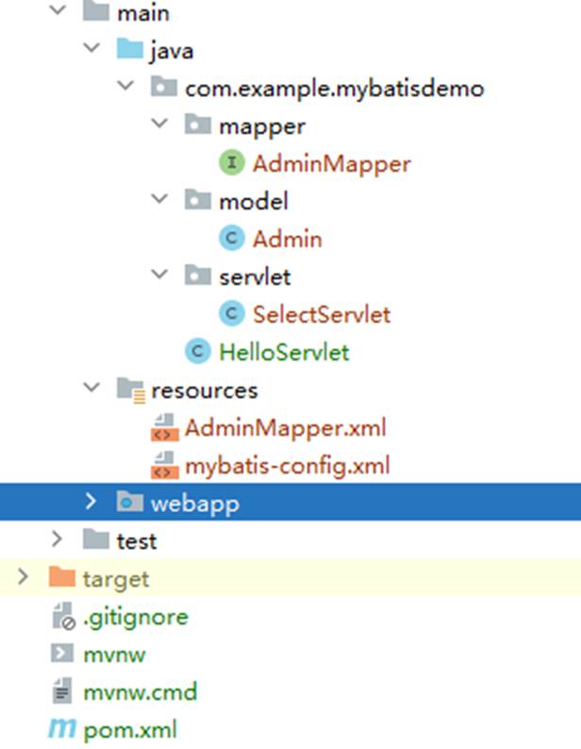This screenshot has width=581, height=749.
Task: Click the .gitignore file icon
Action: 63,616
